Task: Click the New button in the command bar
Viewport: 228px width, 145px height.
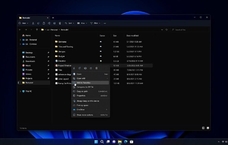Action: coord(23,23)
